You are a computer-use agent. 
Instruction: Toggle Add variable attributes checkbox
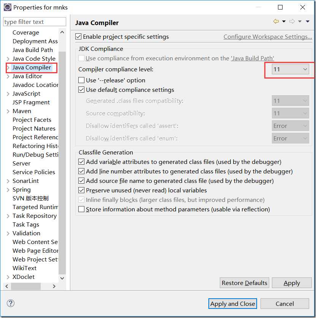(x=81, y=162)
